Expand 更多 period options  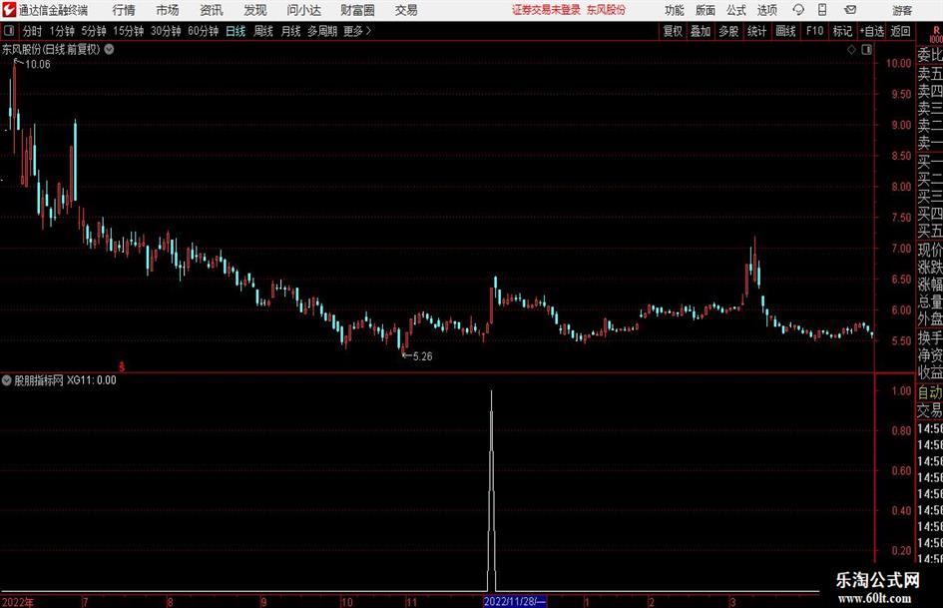357,31
